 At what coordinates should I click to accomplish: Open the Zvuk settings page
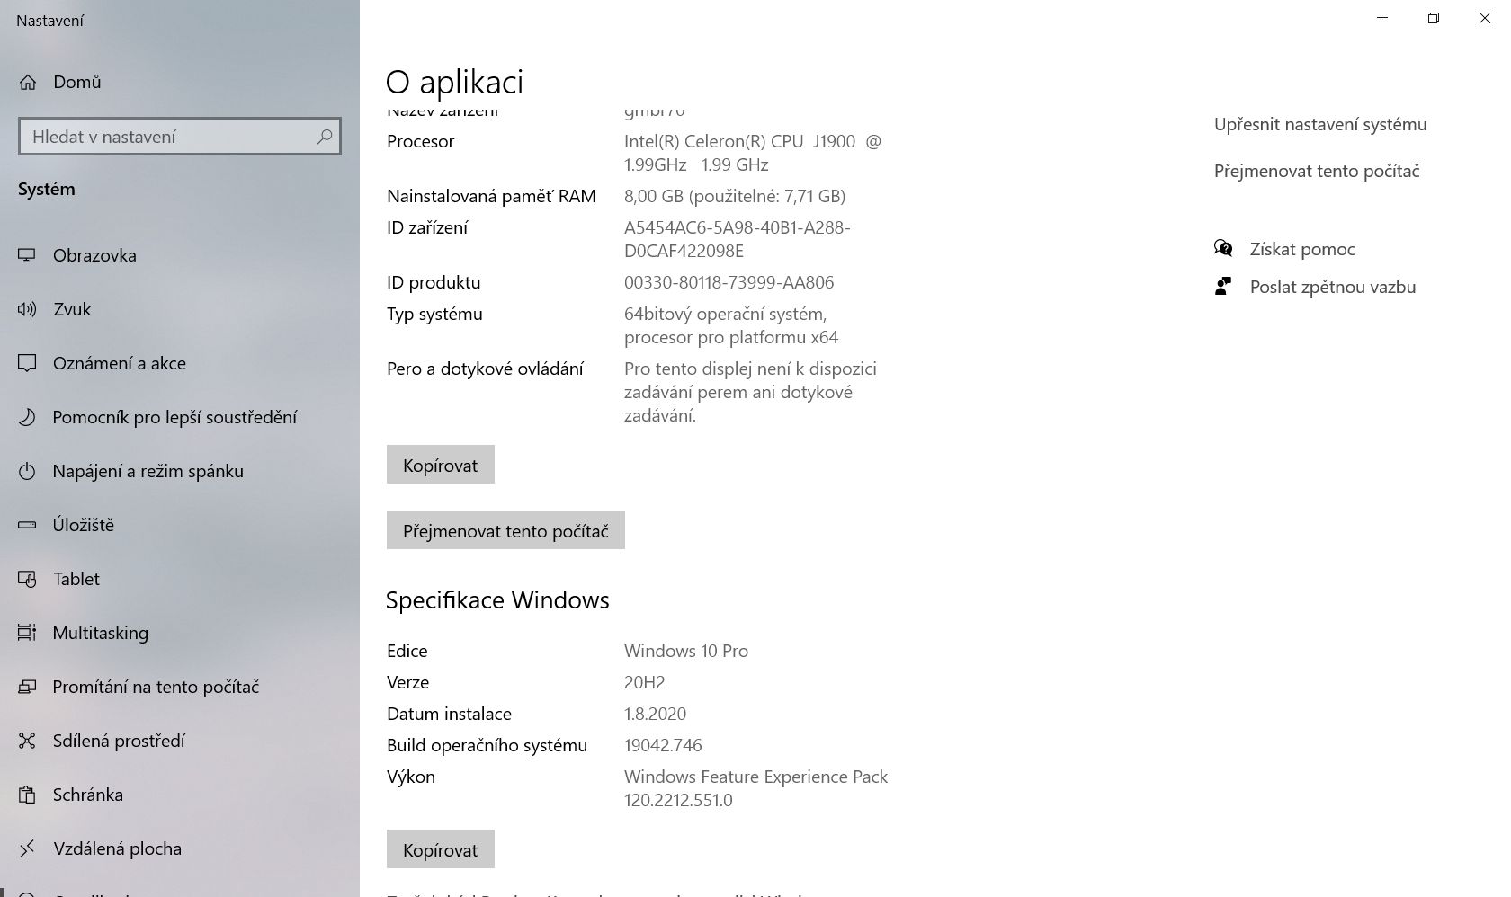point(180,309)
